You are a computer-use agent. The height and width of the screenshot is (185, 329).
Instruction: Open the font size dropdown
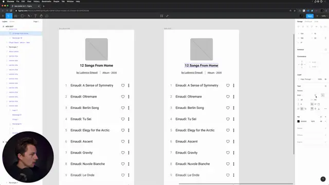point(323,95)
